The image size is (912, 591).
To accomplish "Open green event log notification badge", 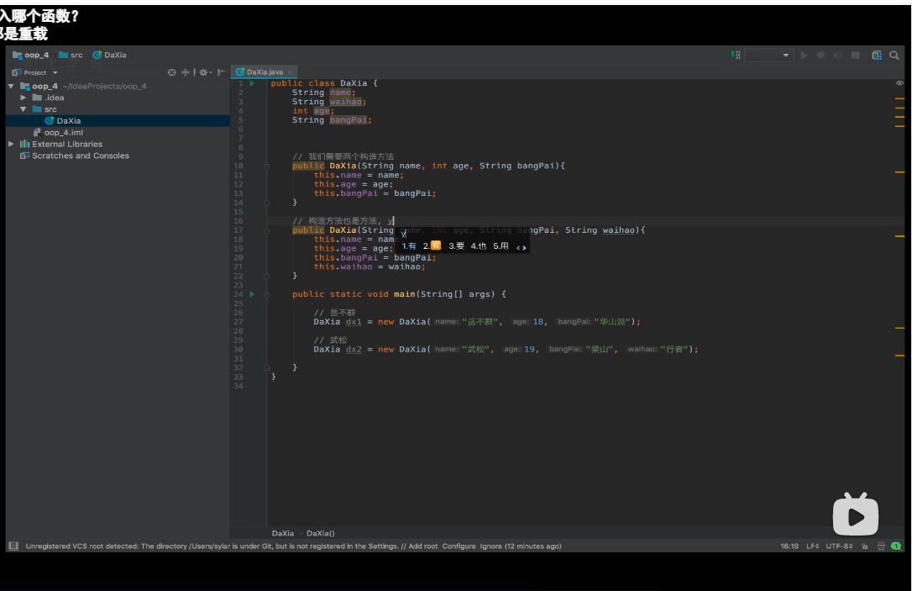I will (x=896, y=546).
